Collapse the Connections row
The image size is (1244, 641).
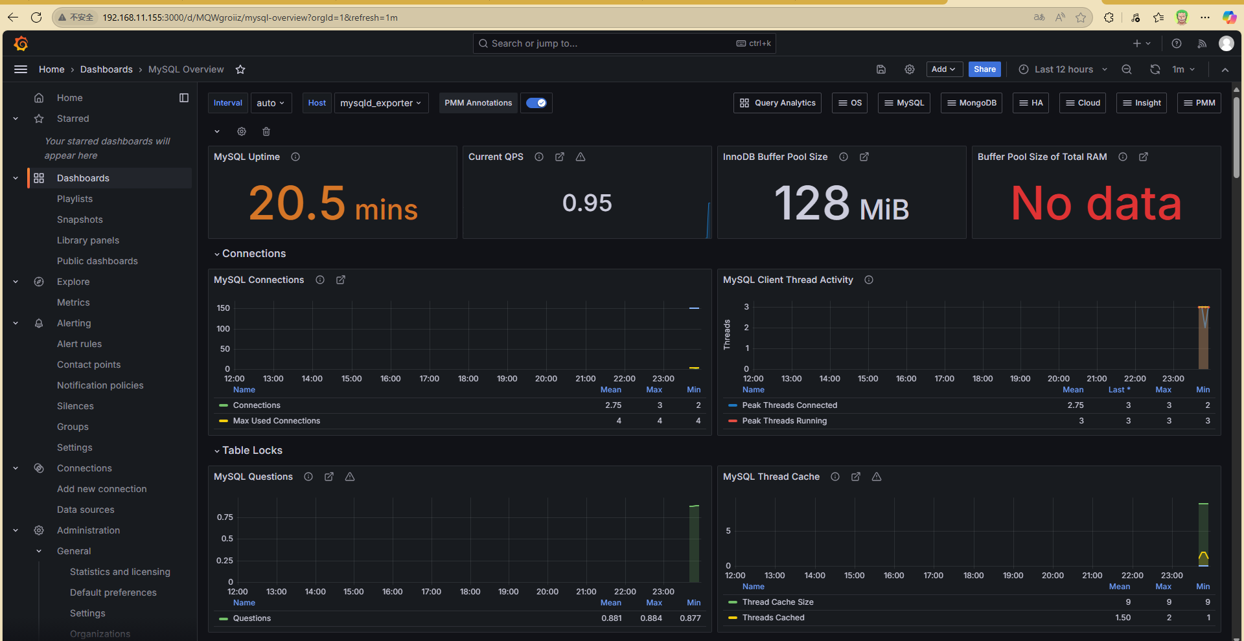coord(249,254)
